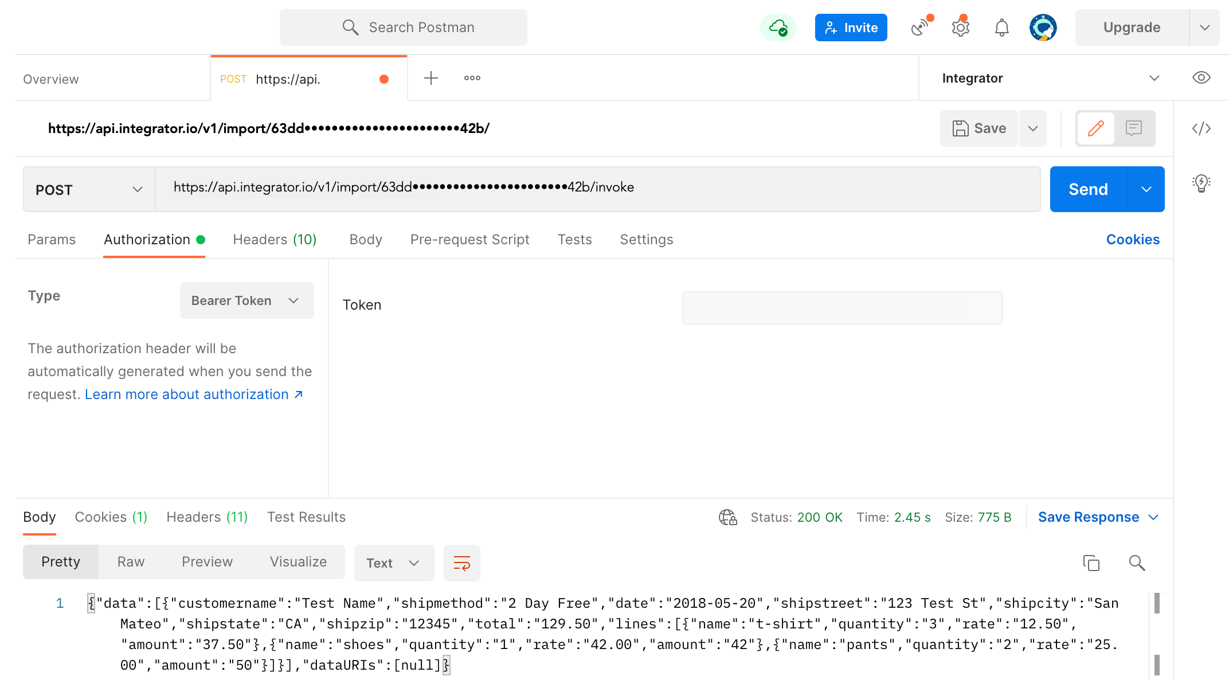Open the notifications bell
The height and width of the screenshot is (680, 1229).
pyautogui.click(x=1002, y=28)
